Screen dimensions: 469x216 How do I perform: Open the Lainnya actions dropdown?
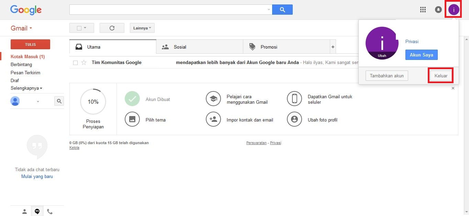tap(142, 28)
